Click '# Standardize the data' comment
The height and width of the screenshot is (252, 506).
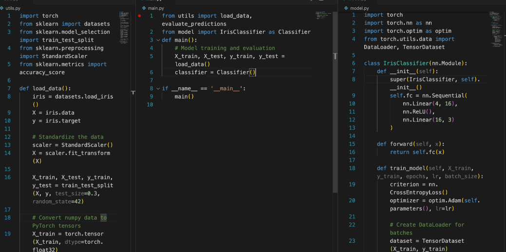[x=68, y=137]
